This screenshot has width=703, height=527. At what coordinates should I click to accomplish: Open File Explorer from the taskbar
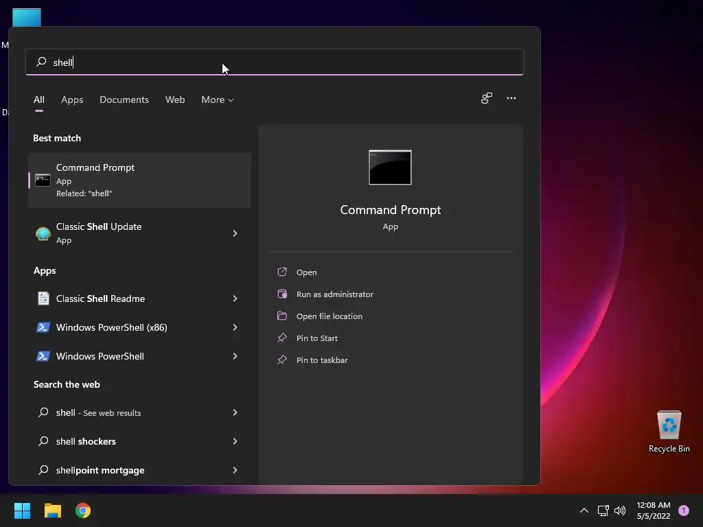[x=52, y=511]
